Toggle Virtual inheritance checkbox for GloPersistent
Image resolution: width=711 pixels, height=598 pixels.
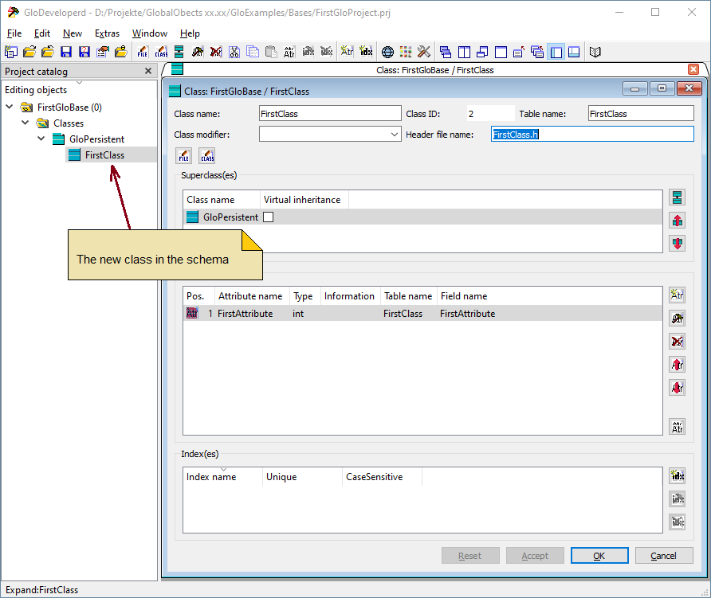coord(269,217)
